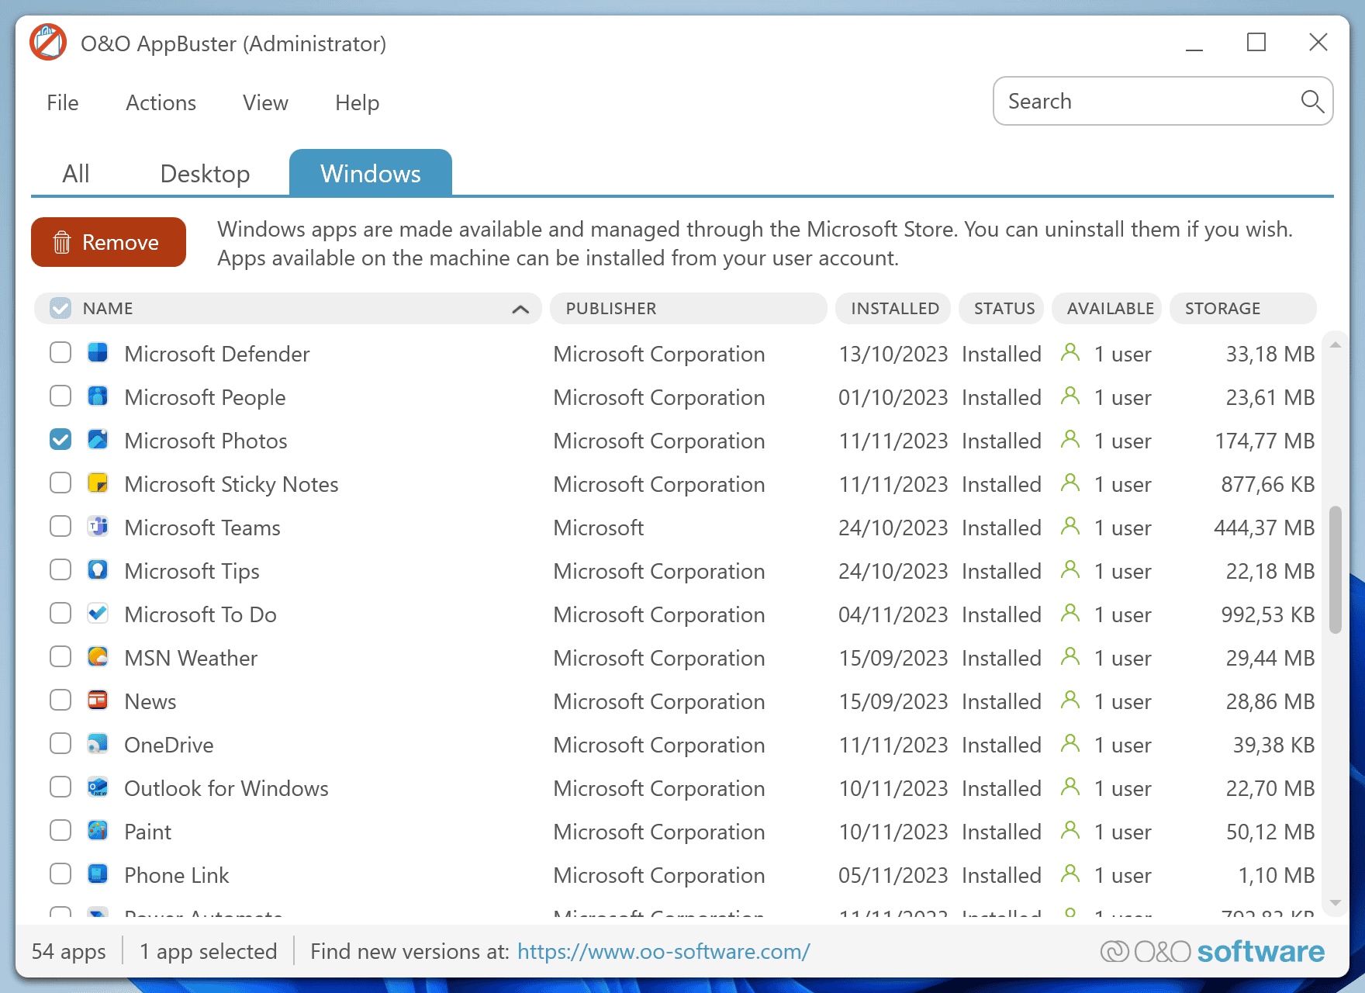Click the Outlook for Windows icon
This screenshot has height=993, width=1365.
(98, 787)
